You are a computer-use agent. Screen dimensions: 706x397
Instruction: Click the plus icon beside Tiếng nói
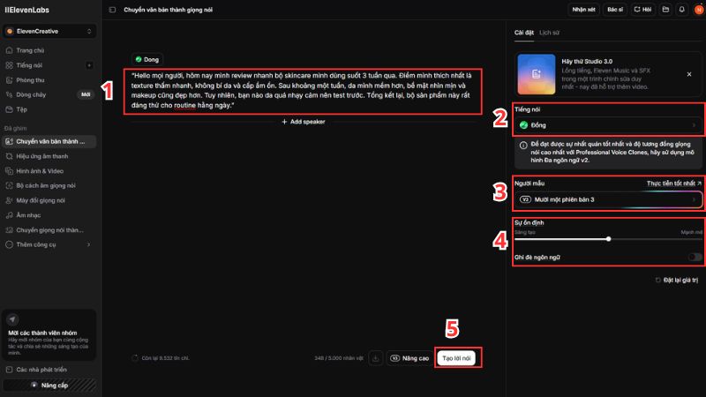(x=89, y=65)
